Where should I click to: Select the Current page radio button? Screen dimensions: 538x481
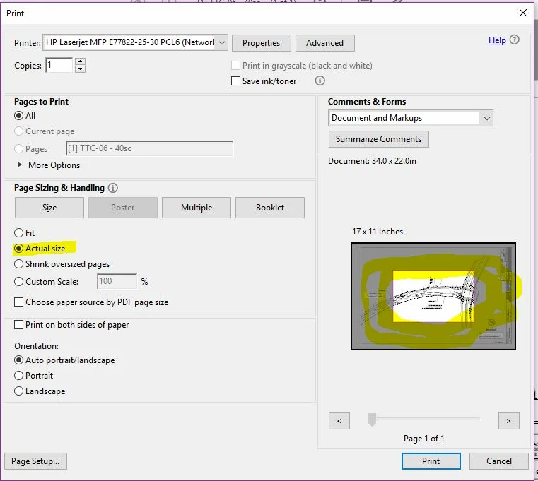(x=19, y=131)
